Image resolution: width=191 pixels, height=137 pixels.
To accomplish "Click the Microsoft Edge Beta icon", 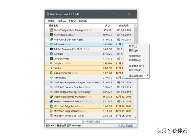I will [x=51, y=106].
